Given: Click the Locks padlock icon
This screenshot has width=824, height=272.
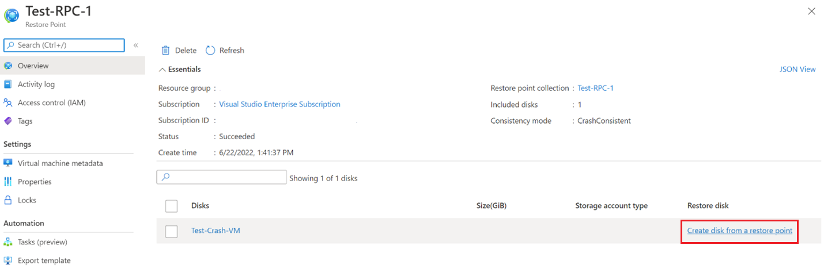Looking at the screenshot, I should tap(8, 200).
